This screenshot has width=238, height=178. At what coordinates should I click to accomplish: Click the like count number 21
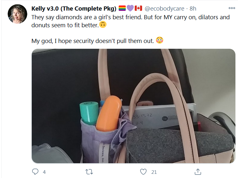click(154, 172)
